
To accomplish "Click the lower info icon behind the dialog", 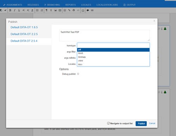I will [x=162, y=92].
